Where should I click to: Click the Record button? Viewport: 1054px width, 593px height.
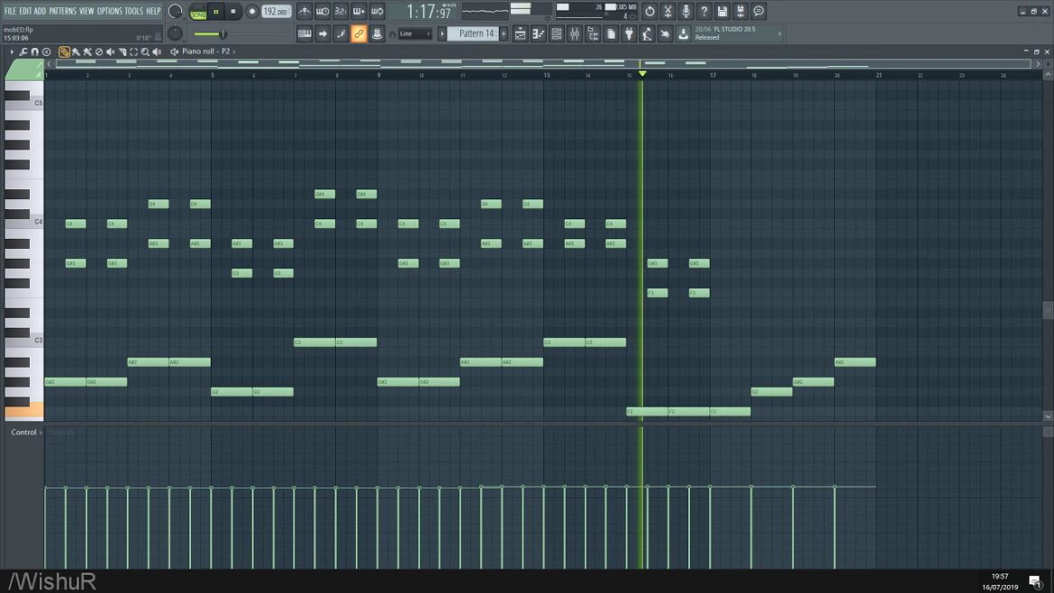click(251, 11)
